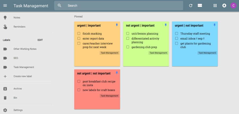This screenshot has height=114, width=239.
Task: Open the green not urgent | important note
Action: pyautogui.click(x=146, y=44)
